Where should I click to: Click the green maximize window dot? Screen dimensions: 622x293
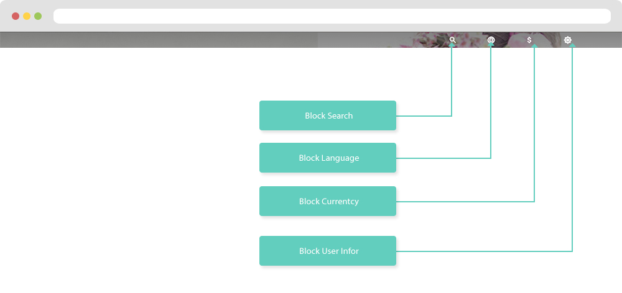coord(38,16)
